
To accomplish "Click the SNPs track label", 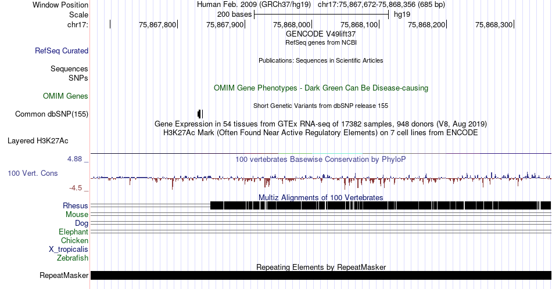I will click(x=78, y=78).
